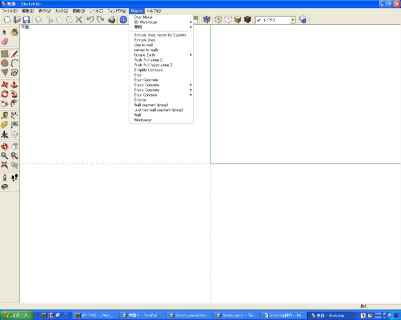Select the Axes tool
The width and height of the screenshot is (401, 320).
5,134
